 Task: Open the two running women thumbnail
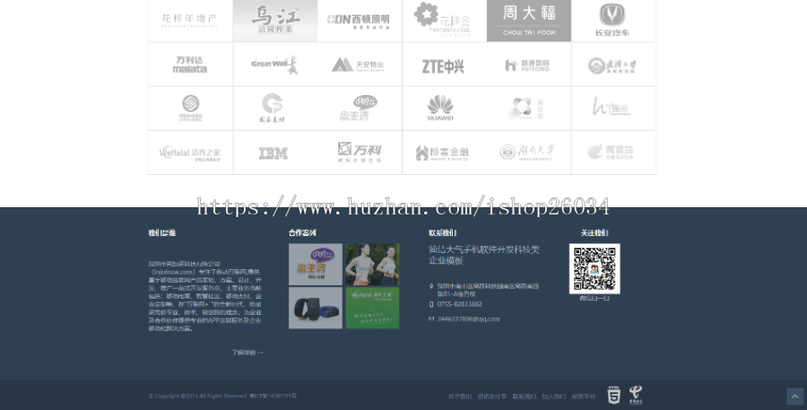372,265
